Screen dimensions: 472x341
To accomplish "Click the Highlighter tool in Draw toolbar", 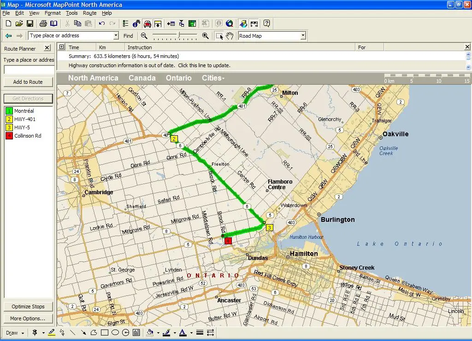I will pos(51,333).
